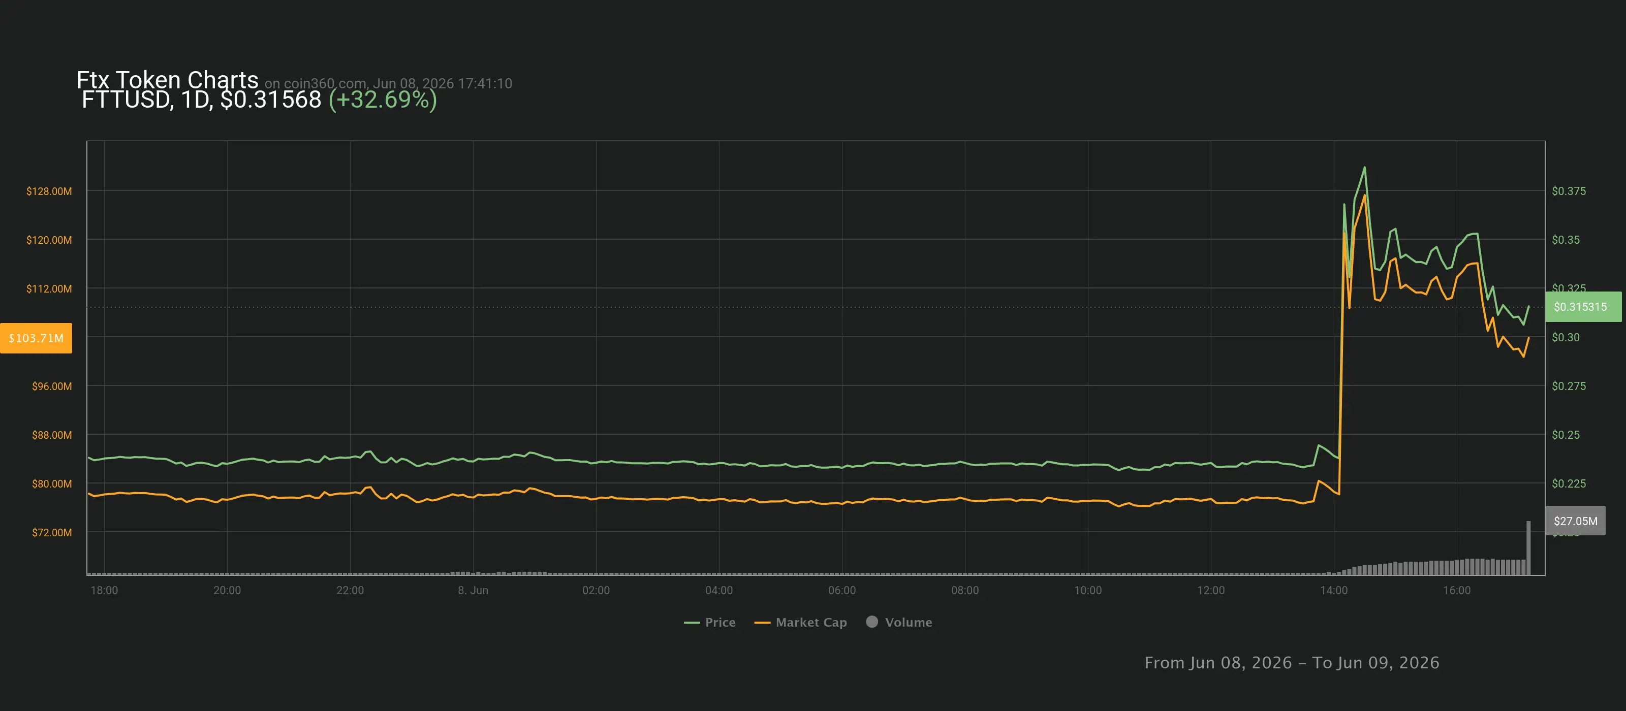Click the 18:00 time axis label

(x=104, y=590)
